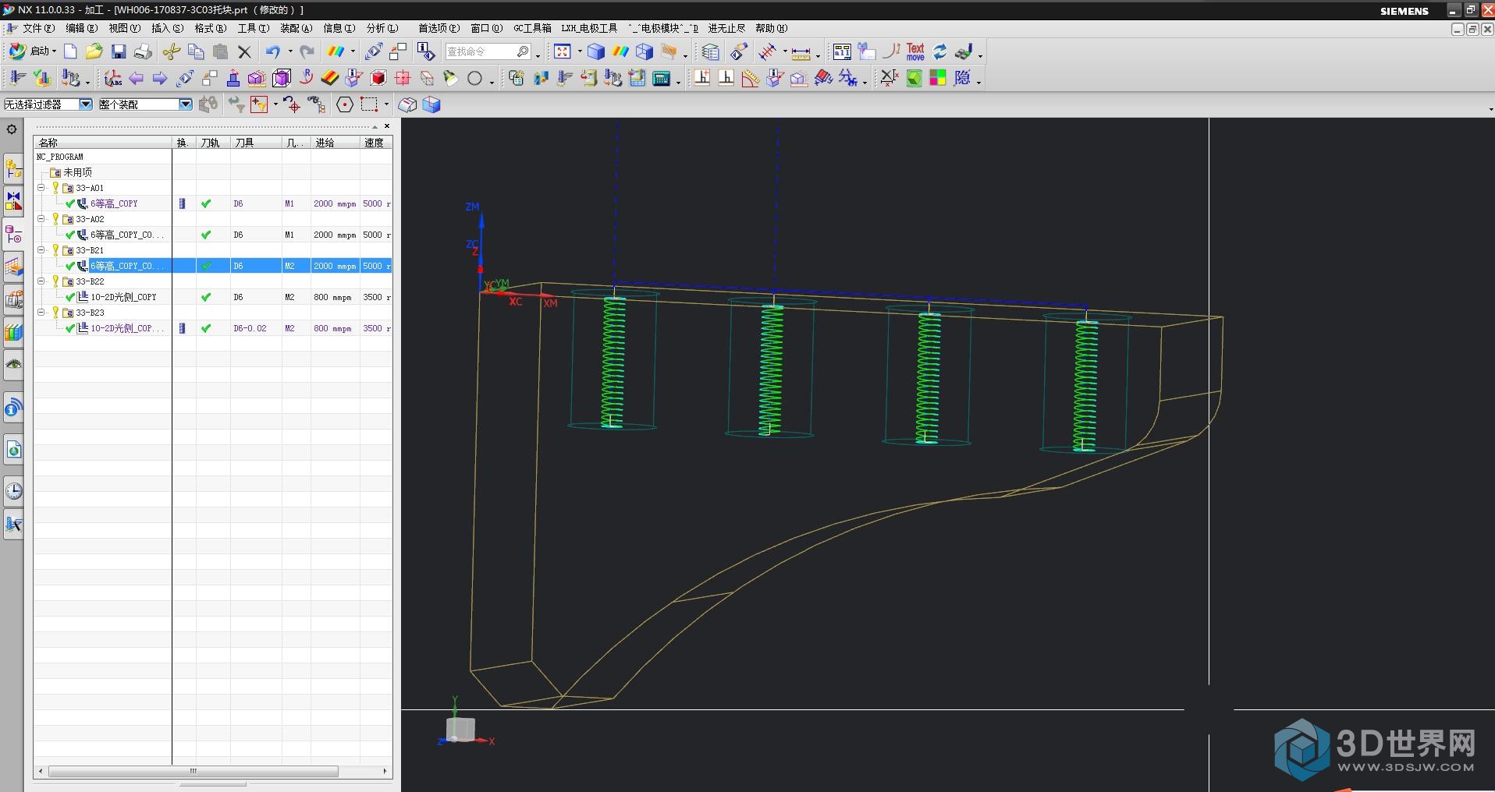Click the Save floppy disk icon

point(119,52)
